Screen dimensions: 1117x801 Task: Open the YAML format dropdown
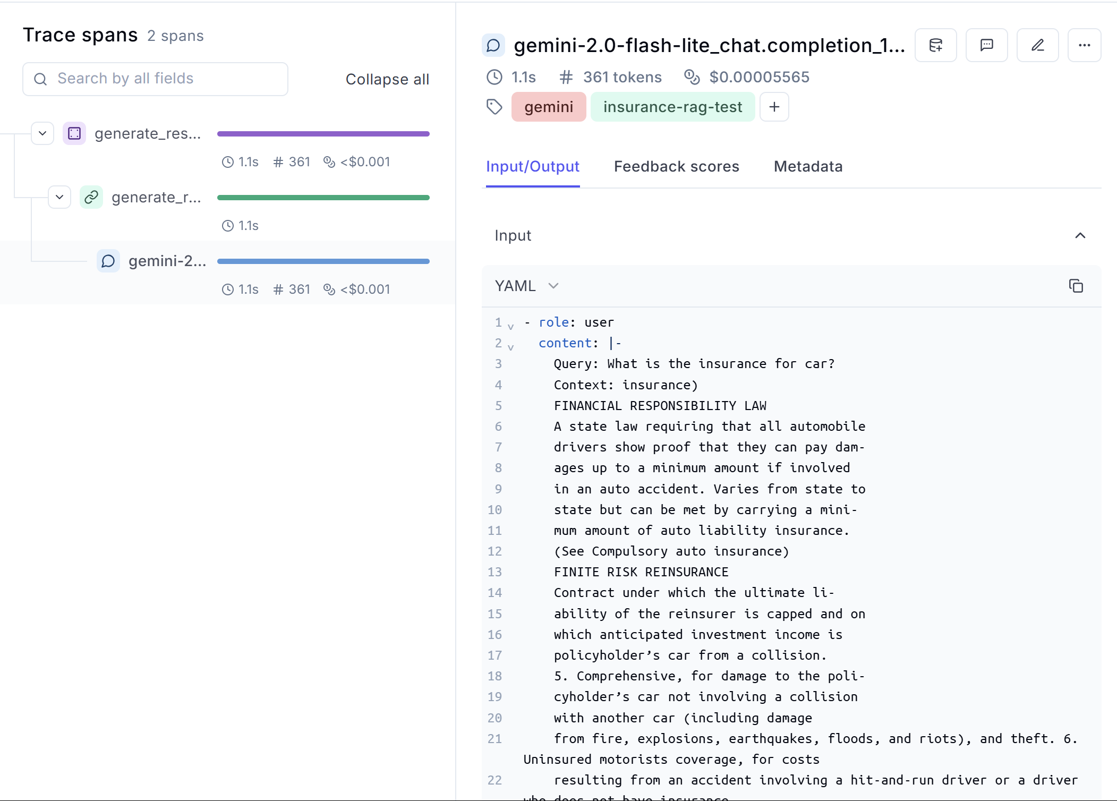[526, 286]
